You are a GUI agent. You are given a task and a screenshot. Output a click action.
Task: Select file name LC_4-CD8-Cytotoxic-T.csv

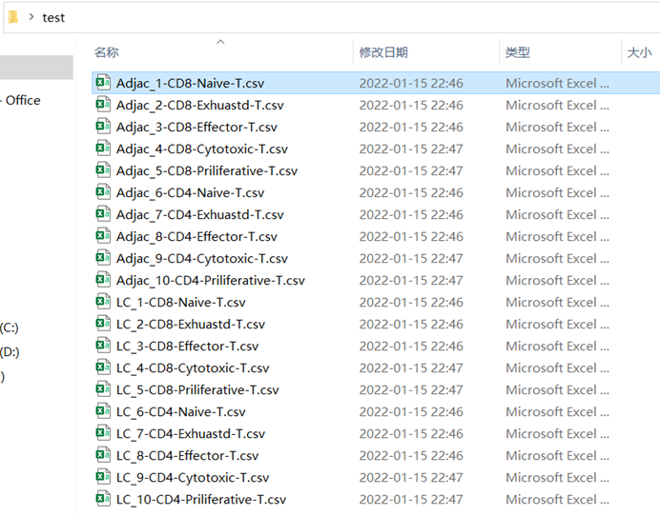(x=193, y=367)
